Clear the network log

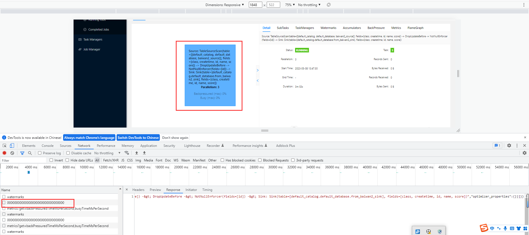point(12,153)
